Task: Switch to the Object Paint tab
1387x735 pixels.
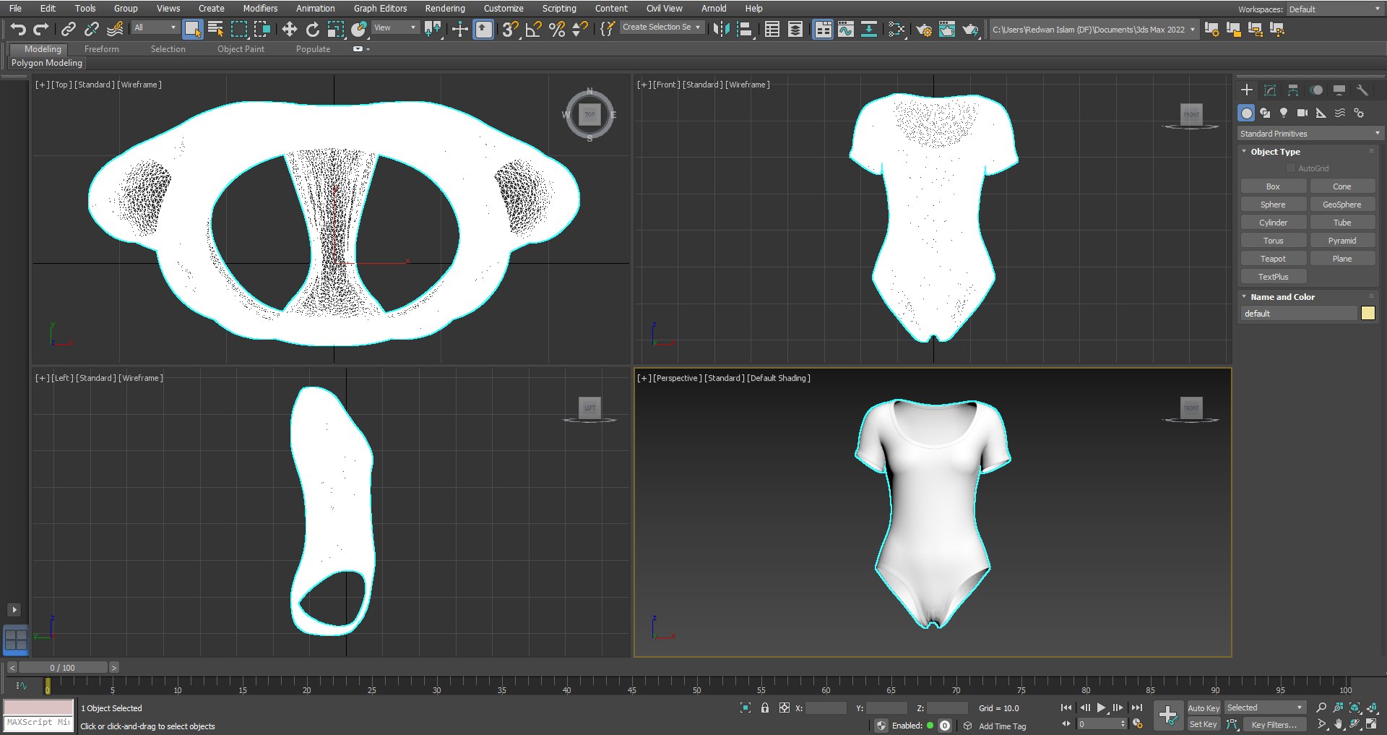Action: pyautogui.click(x=241, y=49)
